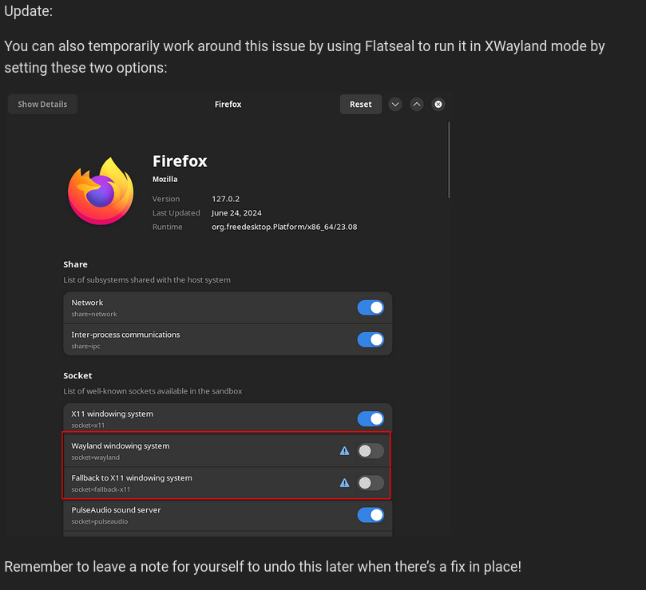This screenshot has height=590, width=646.
Task: Select the Wayland windowing system row label
Action: click(x=121, y=445)
